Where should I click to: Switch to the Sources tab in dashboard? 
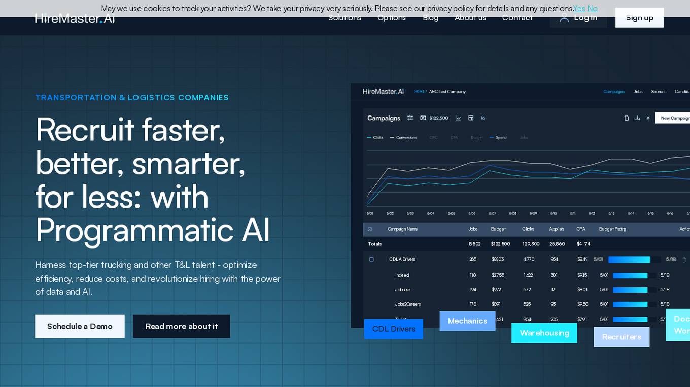coord(659,92)
